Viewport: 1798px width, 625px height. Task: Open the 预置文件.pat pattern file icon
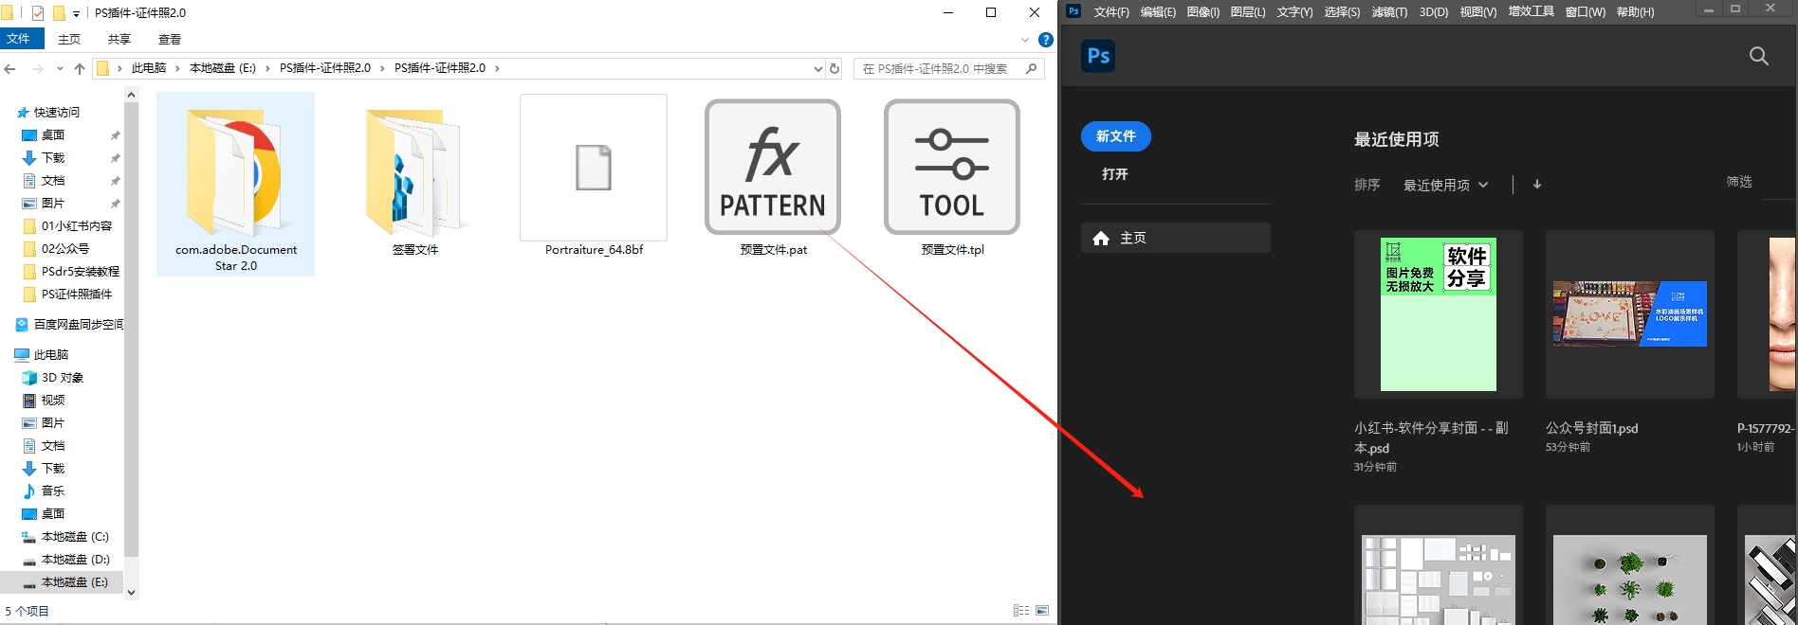(x=773, y=168)
